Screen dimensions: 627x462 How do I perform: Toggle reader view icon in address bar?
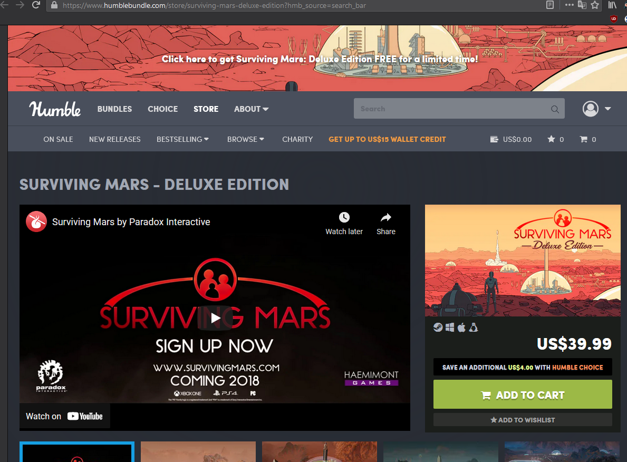[x=550, y=5]
